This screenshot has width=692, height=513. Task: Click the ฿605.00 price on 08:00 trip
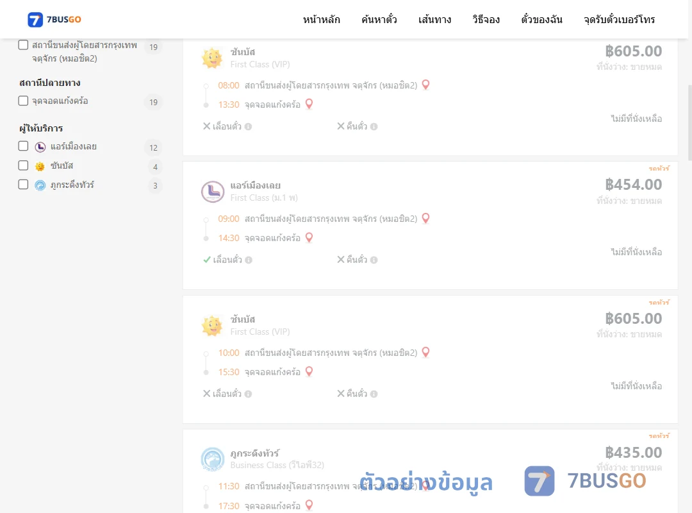tap(633, 51)
